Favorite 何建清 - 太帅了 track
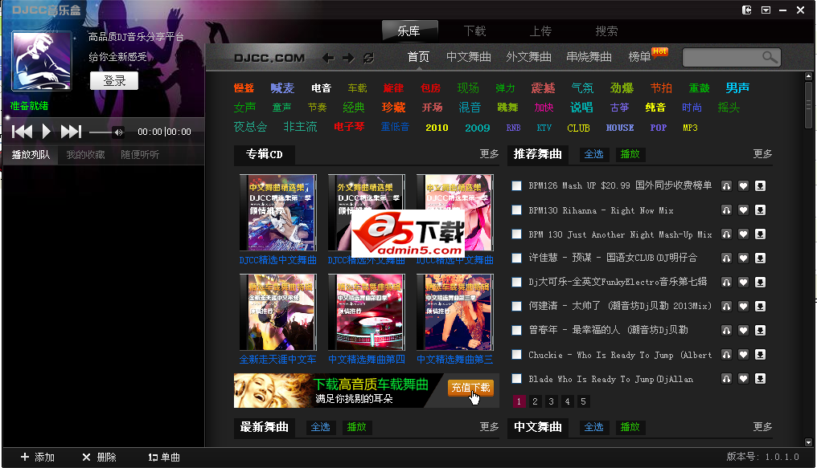The image size is (817, 468). (x=744, y=307)
